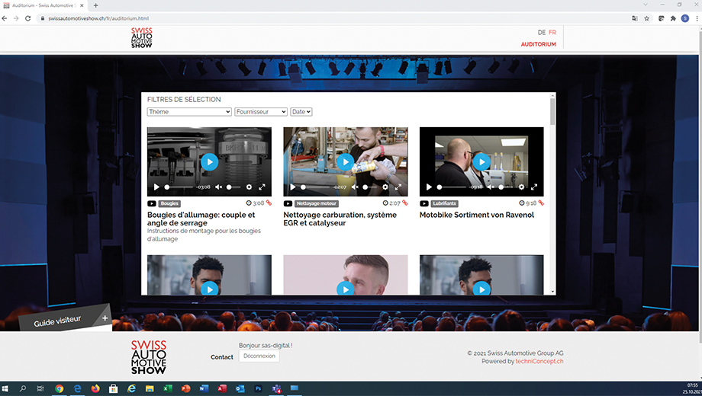The height and width of the screenshot is (396, 702).
Task: Play second-row right video thumbnail
Action: 481,289
